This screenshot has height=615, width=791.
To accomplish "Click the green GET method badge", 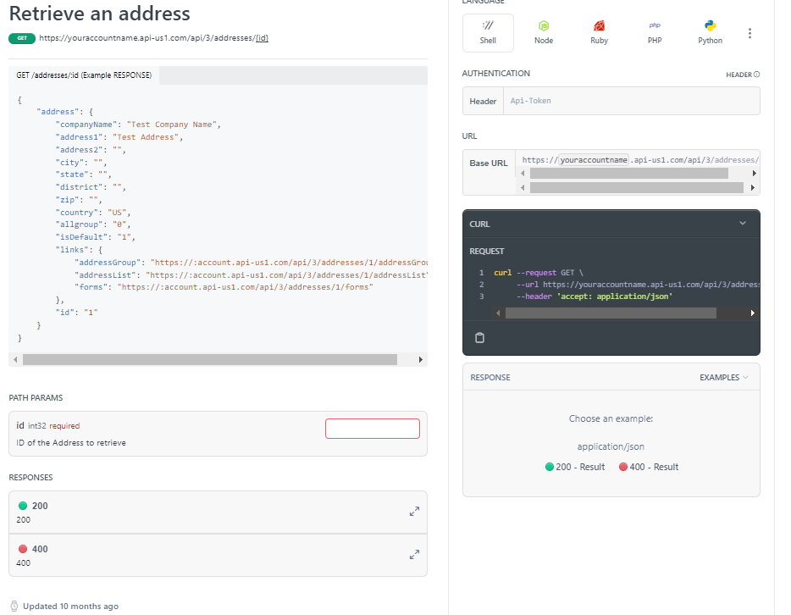I will click(22, 38).
